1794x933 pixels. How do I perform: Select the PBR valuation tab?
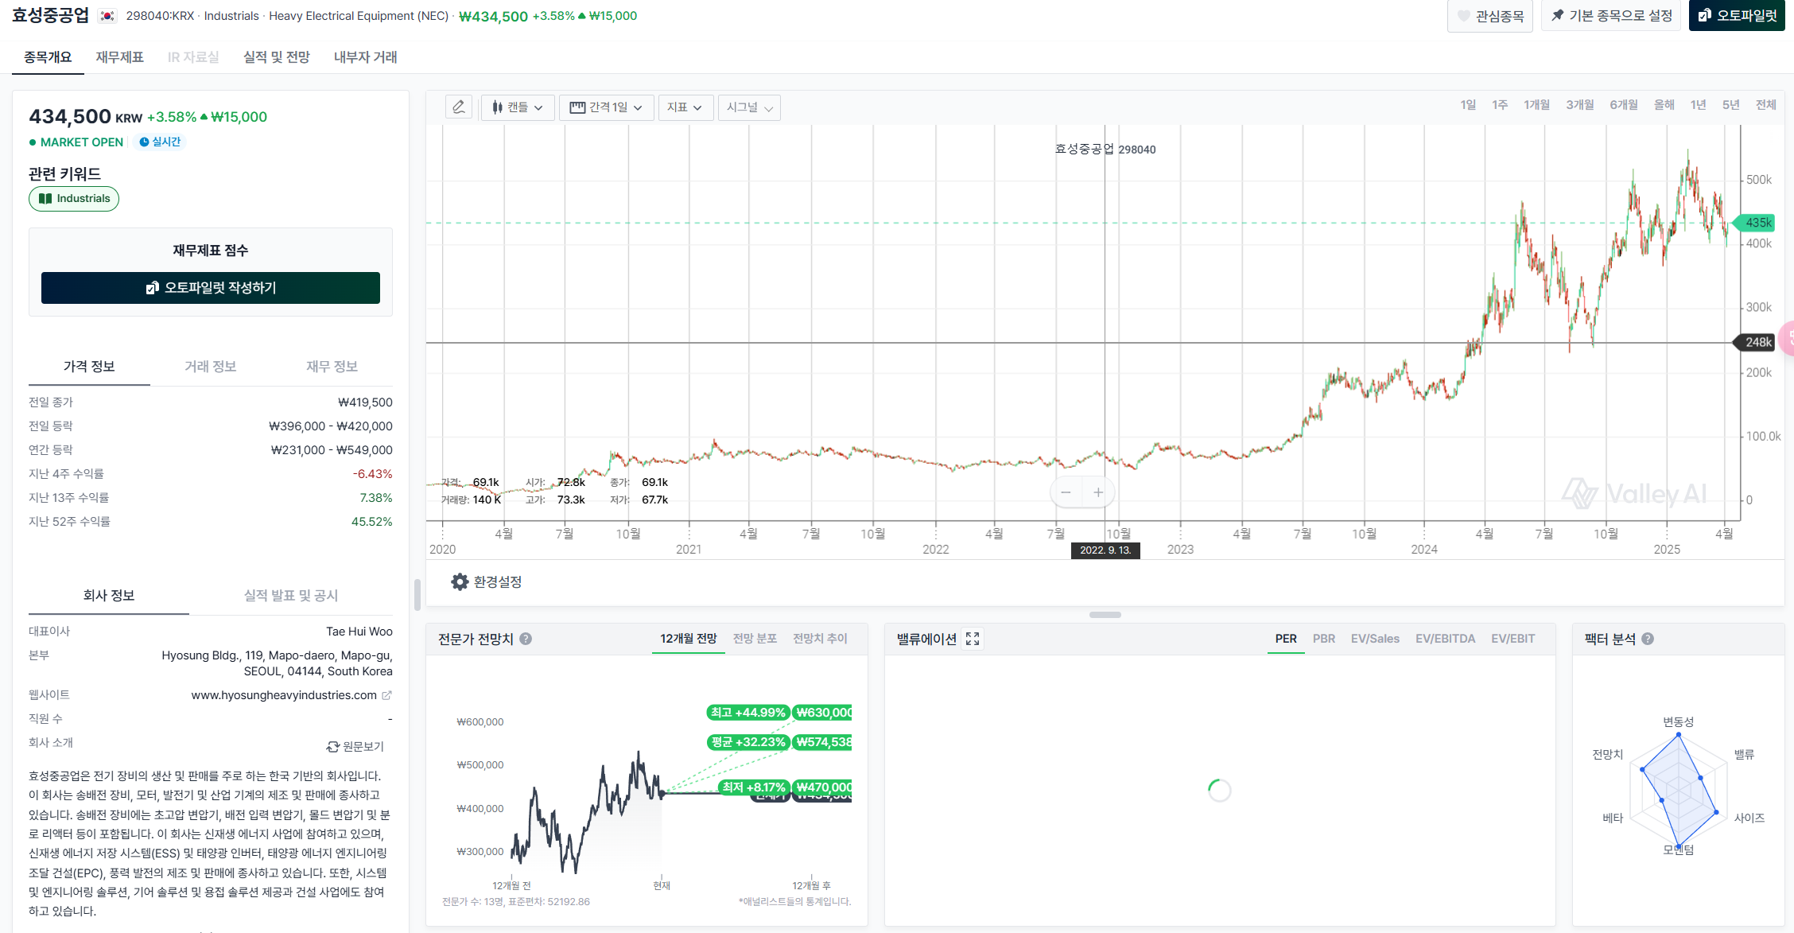pos(1323,639)
